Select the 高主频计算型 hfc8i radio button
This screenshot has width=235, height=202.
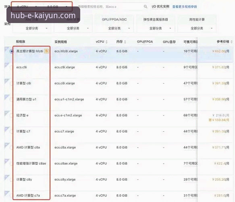point(12,51)
